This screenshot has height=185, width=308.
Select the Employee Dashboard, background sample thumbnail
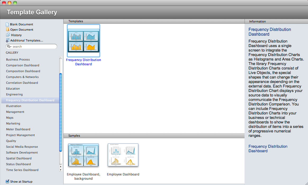tap(84, 155)
